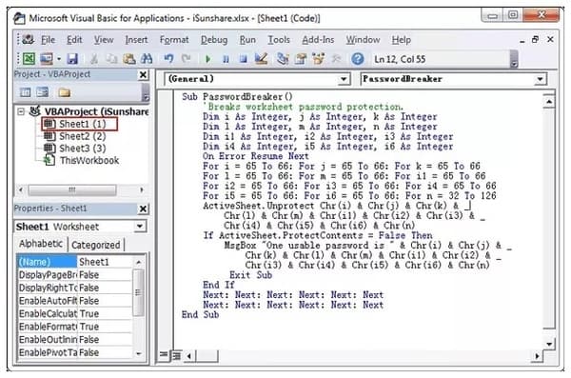Expand the (General) object dropdown
The height and width of the screenshot is (378, 571).
pyautogui.click(x=343, y=79)
